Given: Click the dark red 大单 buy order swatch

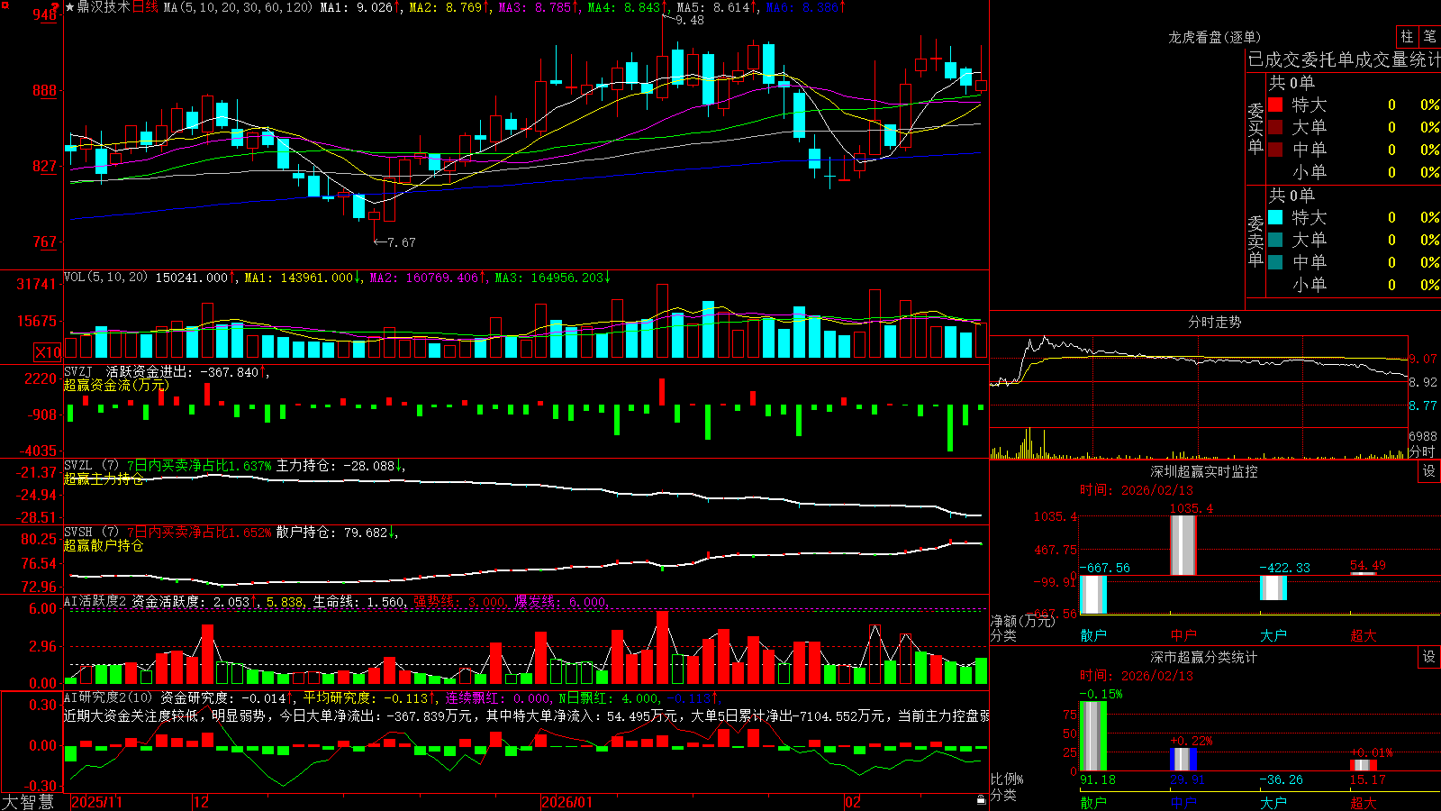Looking at the screenshot, I should tap(1275, 127).
